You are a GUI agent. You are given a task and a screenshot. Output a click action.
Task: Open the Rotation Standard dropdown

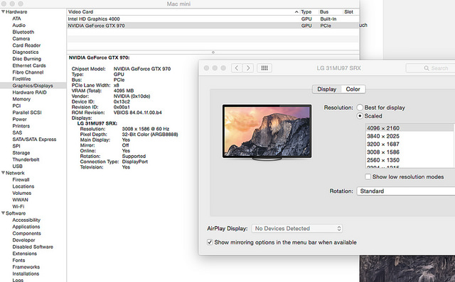coord(406,191)
